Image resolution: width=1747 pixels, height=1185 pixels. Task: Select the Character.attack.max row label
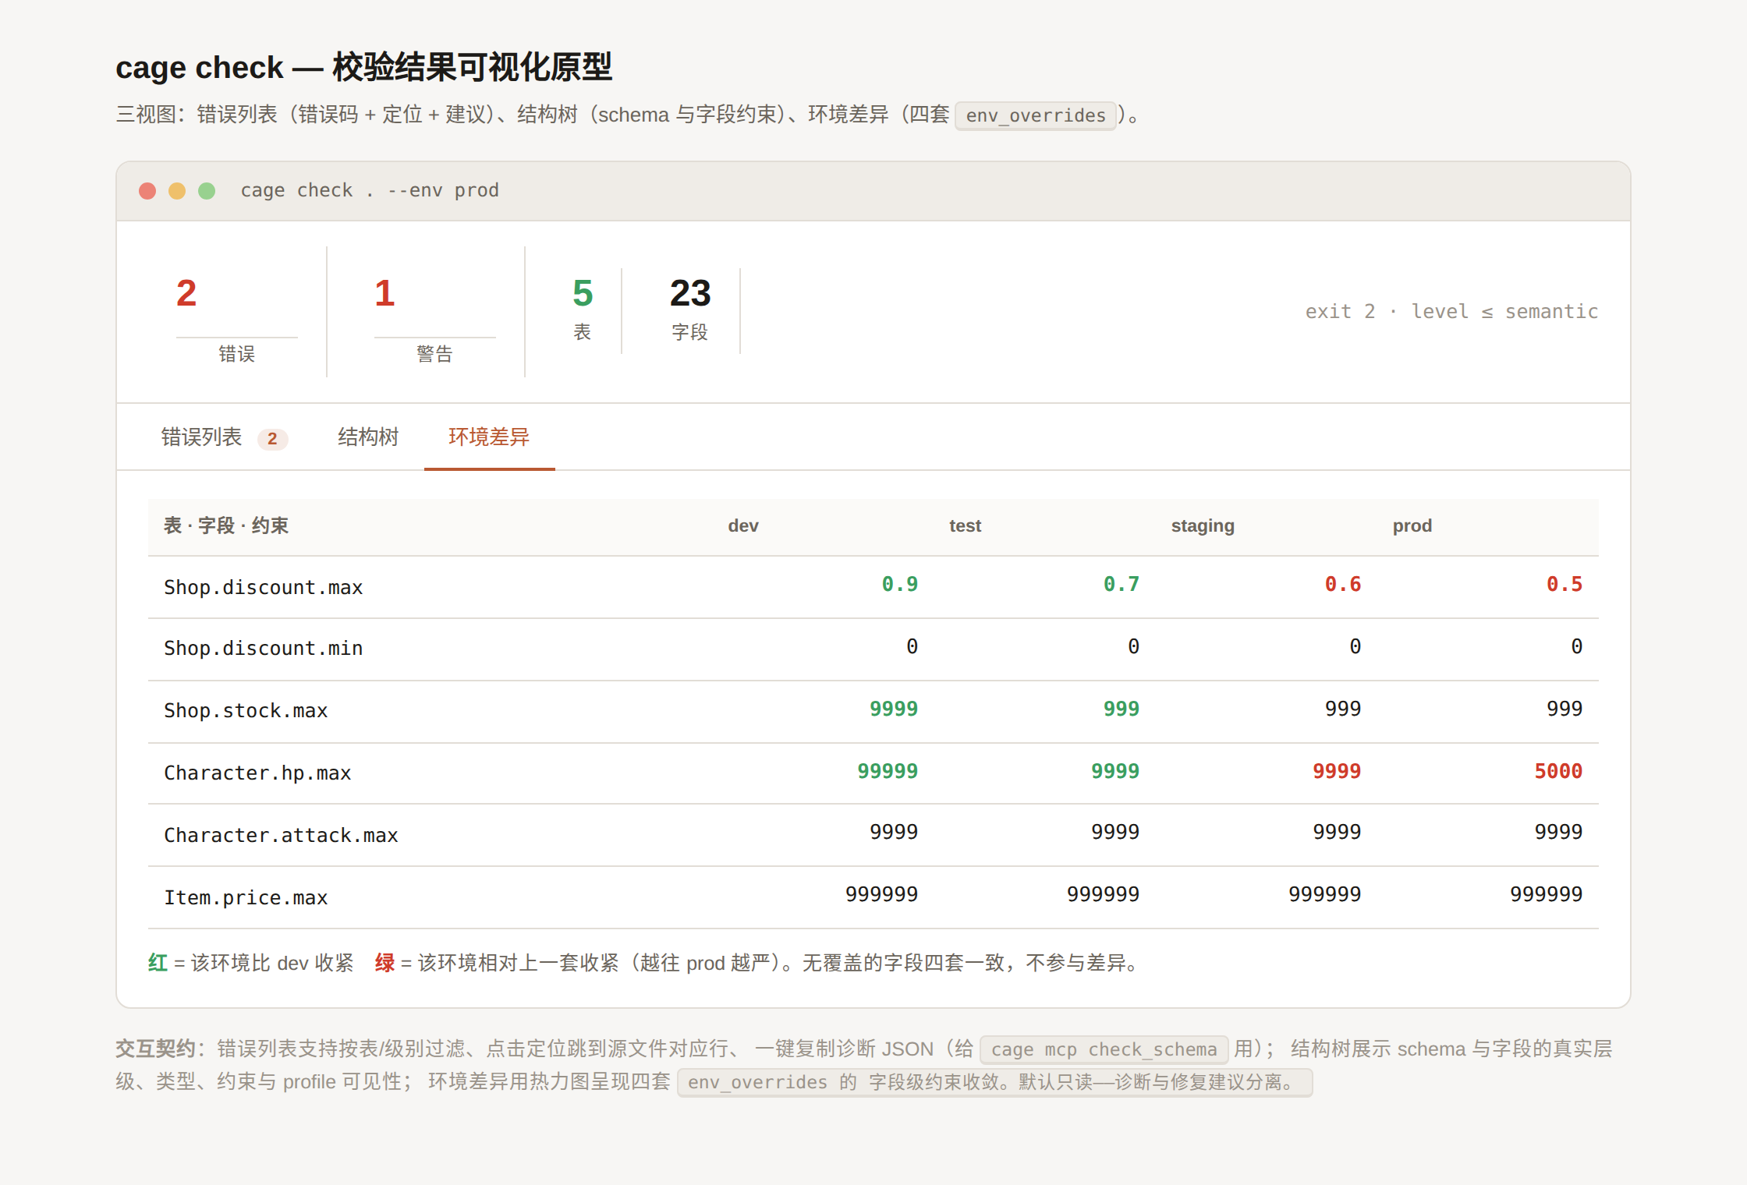coord(281,835)
